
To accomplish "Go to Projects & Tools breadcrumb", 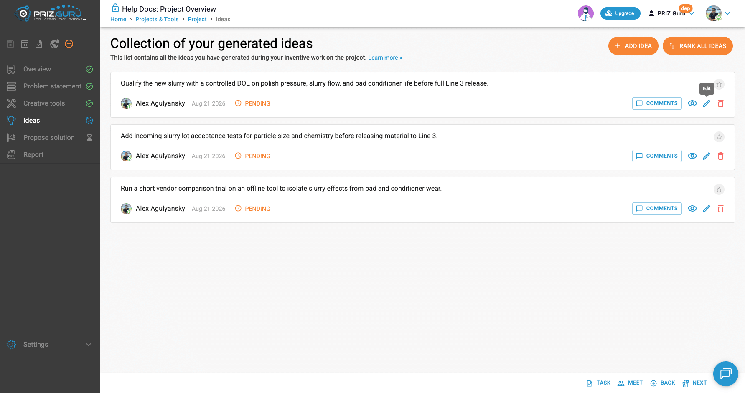I will tap(157, 20).
